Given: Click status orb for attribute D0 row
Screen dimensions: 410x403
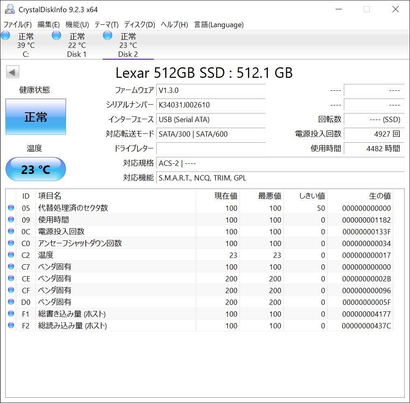Looking at the screenshot, I should 11,302.
